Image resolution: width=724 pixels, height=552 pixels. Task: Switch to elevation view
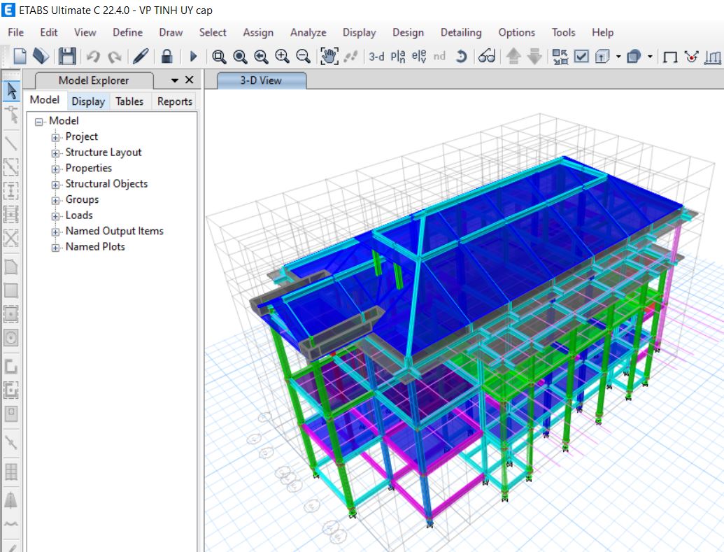click(419, 57)
